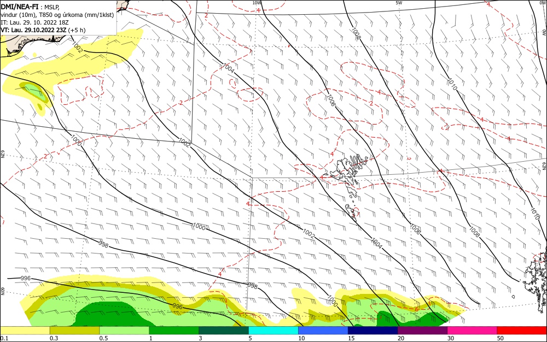Click legend value "20"

coord(401,338)
